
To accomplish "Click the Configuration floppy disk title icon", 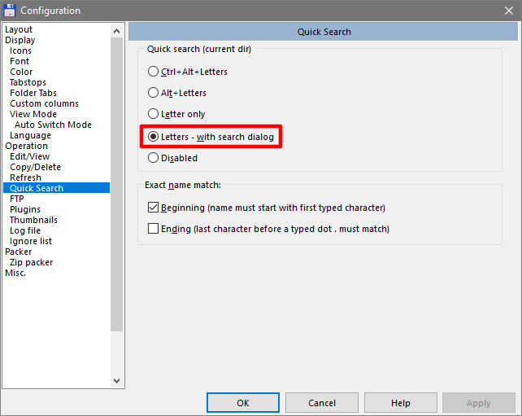I will coord(9,11).
